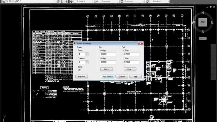Screen dimensions: 217x122
Task: Open the table style Standard dropdown
Action: click(143, 1)
